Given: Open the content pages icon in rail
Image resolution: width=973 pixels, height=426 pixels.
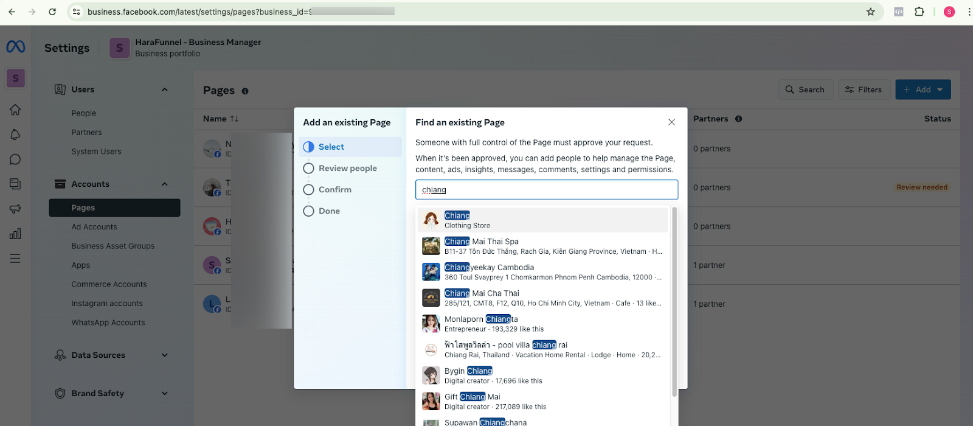Looking at the screenshot, I should tap(15, 184).
